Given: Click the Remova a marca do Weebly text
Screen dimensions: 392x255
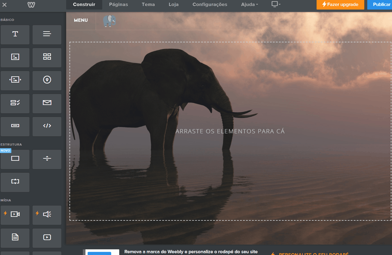Looking at the screenshot, I should 191,252.
